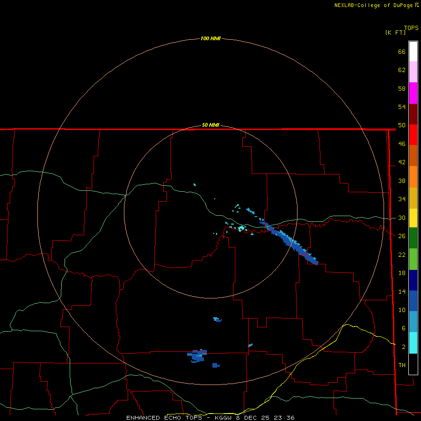This screenshot has height=421, width=421.
Task: Pick the light green legend color block
Action: pos(413,259)
